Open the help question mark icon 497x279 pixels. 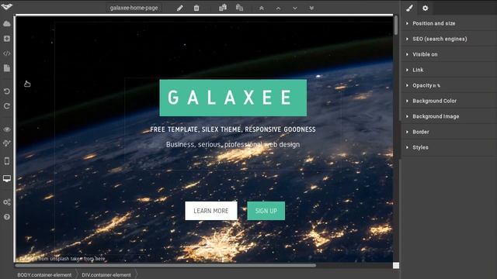click(7, 217)
